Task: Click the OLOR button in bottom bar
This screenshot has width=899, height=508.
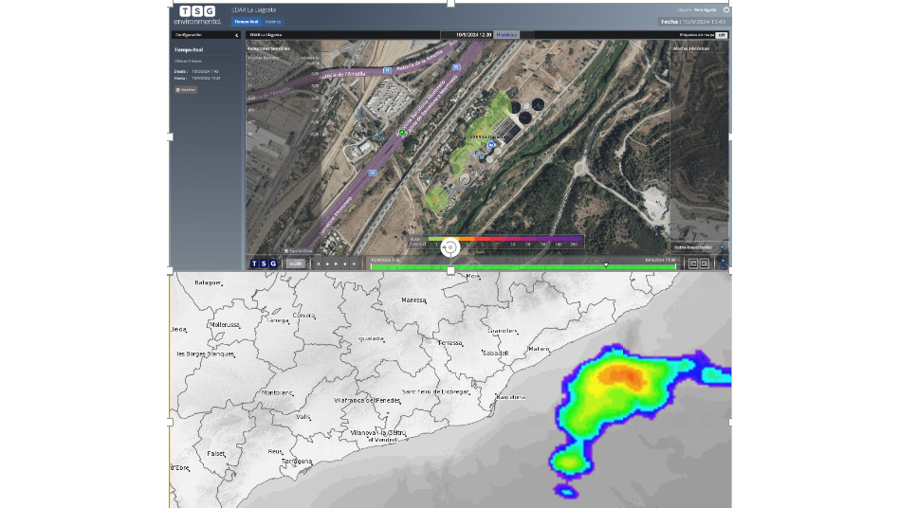Action: point(296,263)
